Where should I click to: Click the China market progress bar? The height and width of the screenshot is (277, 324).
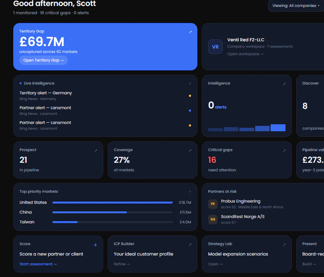click(x=113, y=212)
